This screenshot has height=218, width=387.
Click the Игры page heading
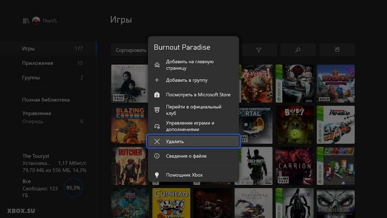point(121,20)
